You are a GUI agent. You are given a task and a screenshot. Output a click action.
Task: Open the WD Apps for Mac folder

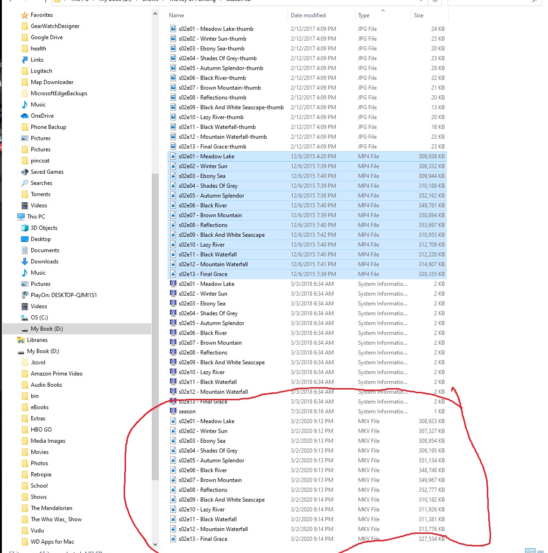[52, 542]
